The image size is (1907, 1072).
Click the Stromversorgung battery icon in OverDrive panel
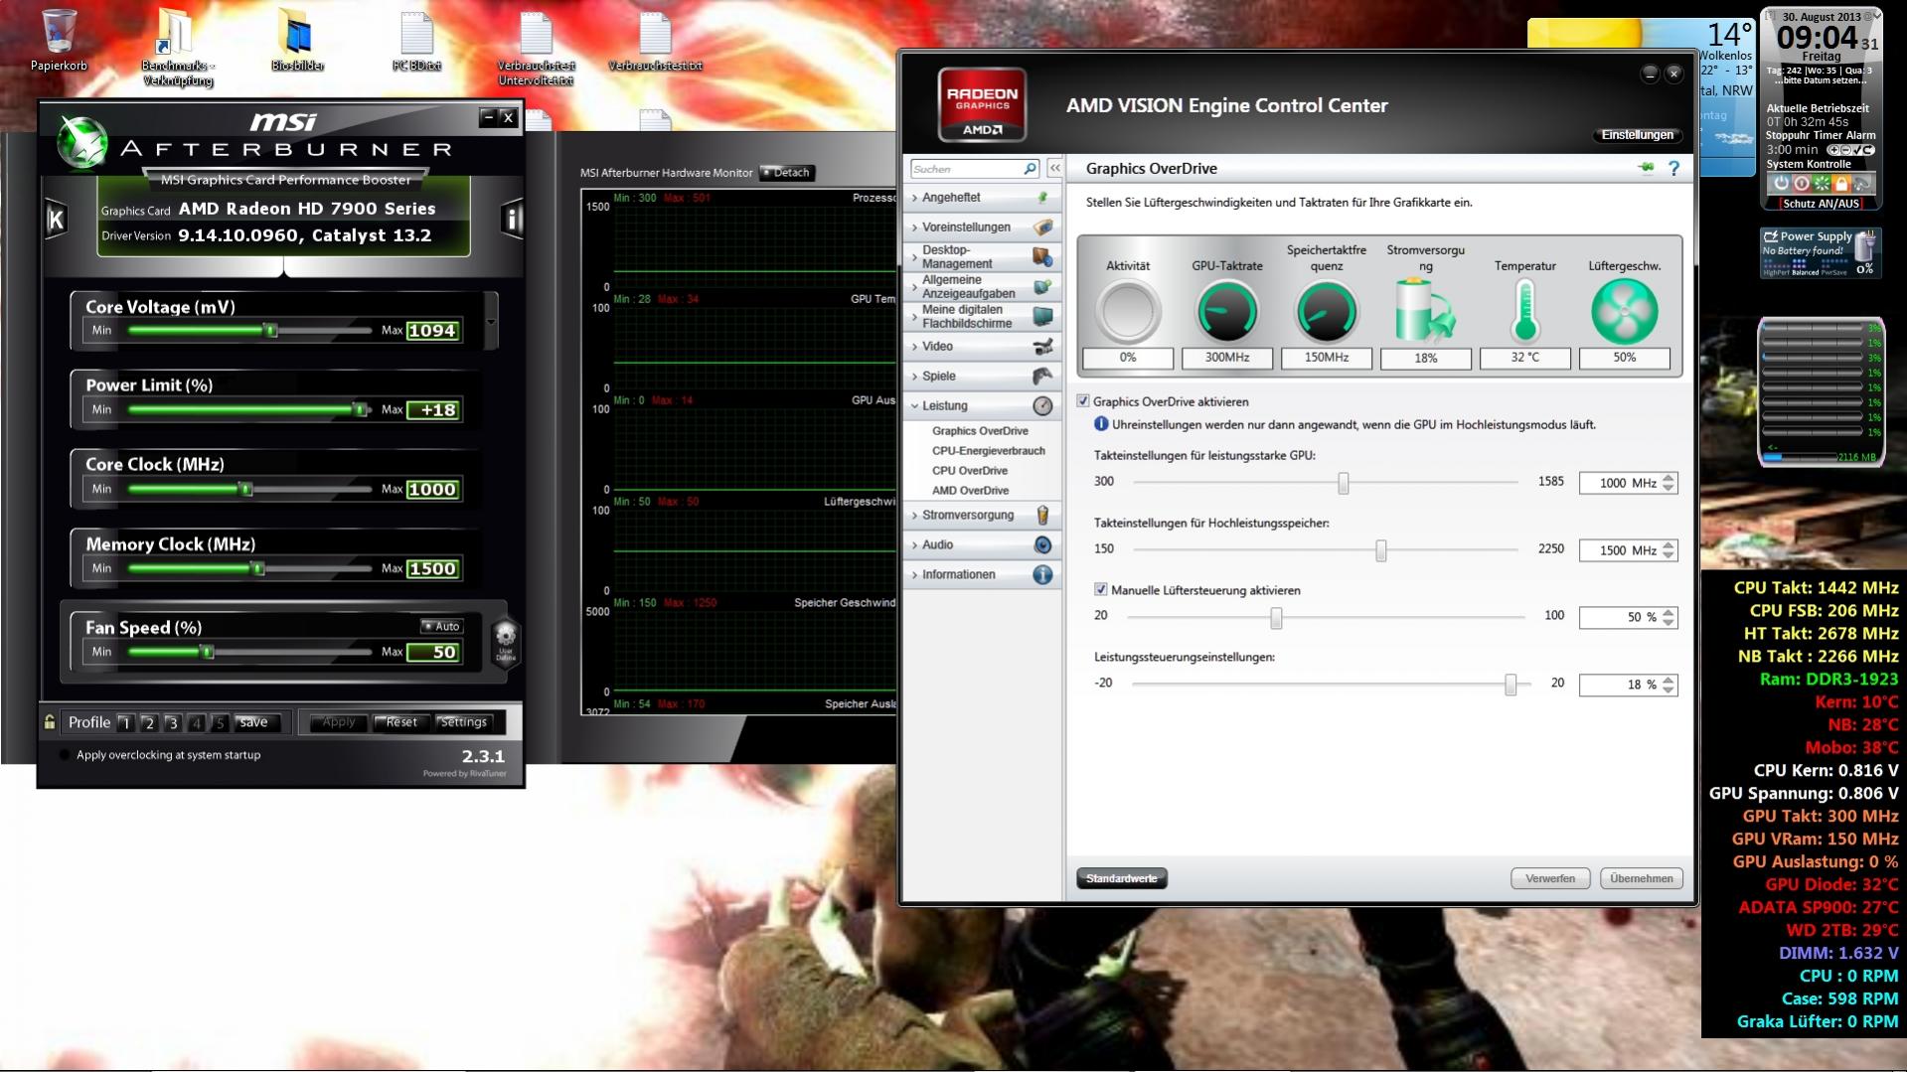(1425, 311)
